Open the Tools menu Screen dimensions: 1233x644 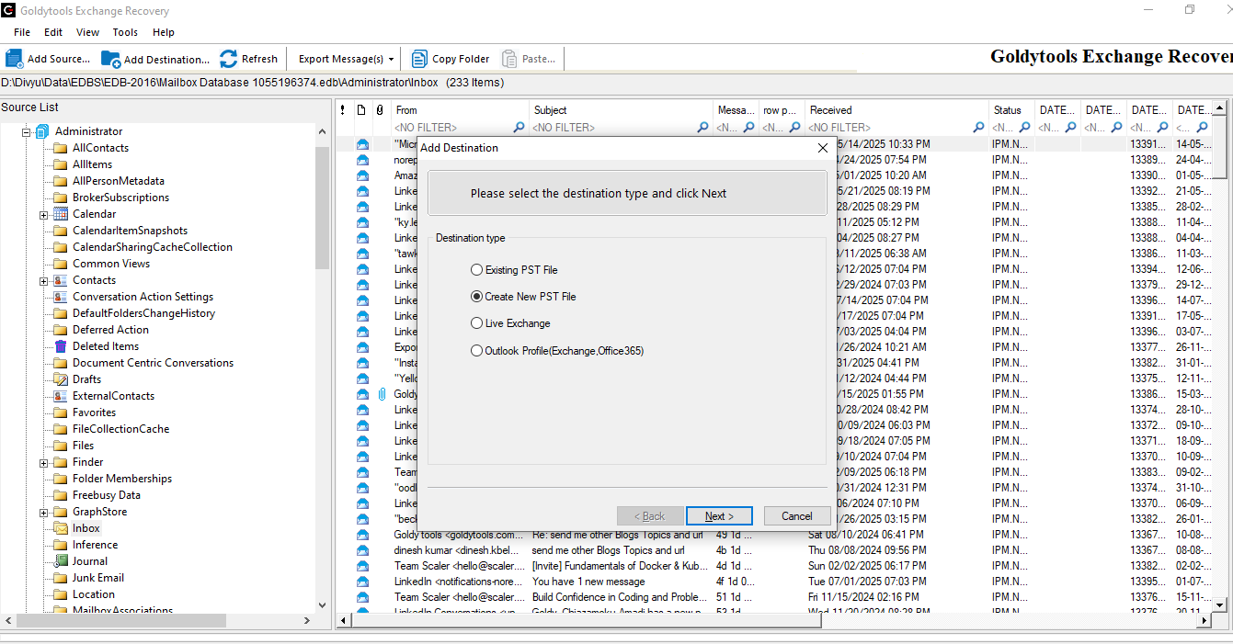(125, 32)
